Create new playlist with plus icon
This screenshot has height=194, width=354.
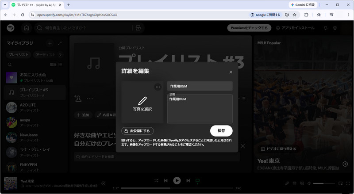point(50,43)
